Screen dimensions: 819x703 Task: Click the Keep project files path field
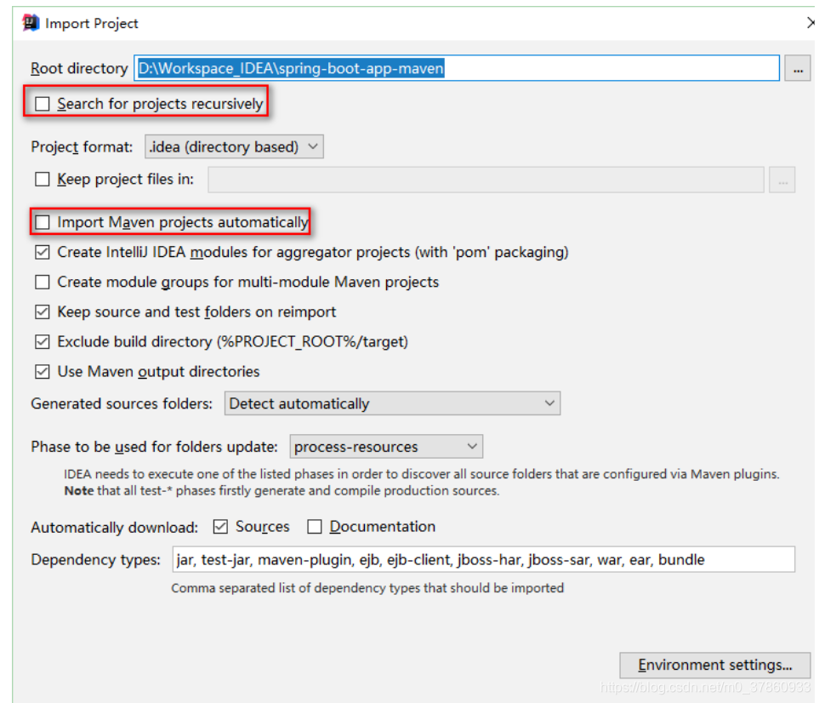tap(486, 180)
